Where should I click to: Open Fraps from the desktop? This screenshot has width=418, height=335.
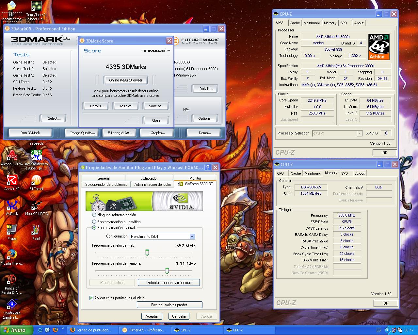tap(12, 230)
